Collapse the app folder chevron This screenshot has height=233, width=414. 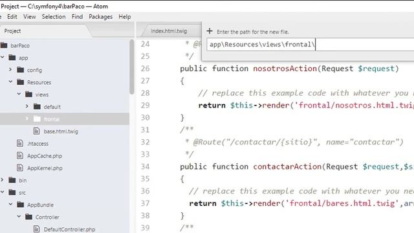(3, 57)
